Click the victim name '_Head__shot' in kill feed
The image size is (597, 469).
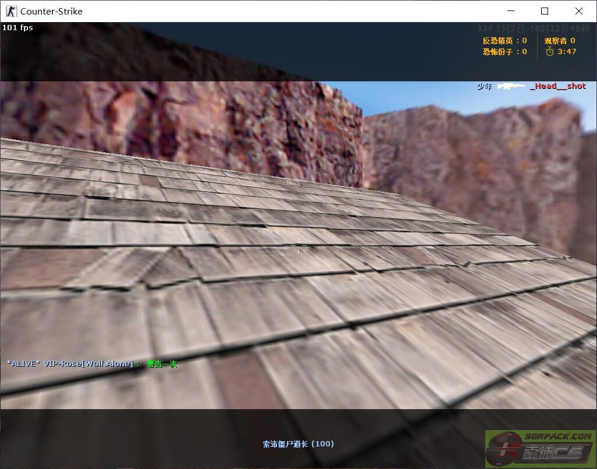(x=558, y=87)
